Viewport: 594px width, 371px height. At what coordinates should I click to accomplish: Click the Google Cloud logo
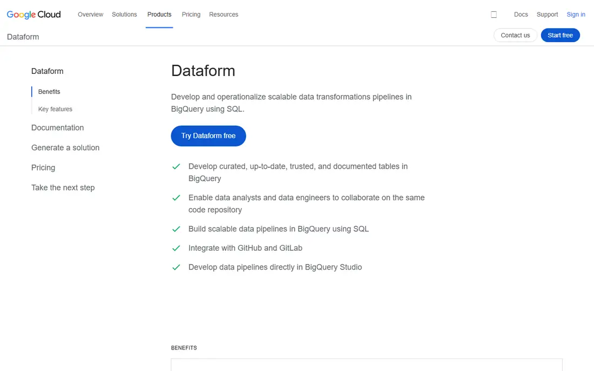(x=33, y=15)
